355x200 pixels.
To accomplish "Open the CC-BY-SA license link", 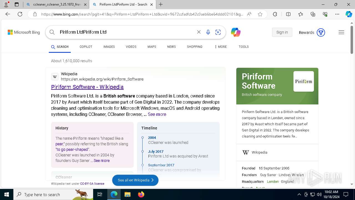I will coord(92,184).
